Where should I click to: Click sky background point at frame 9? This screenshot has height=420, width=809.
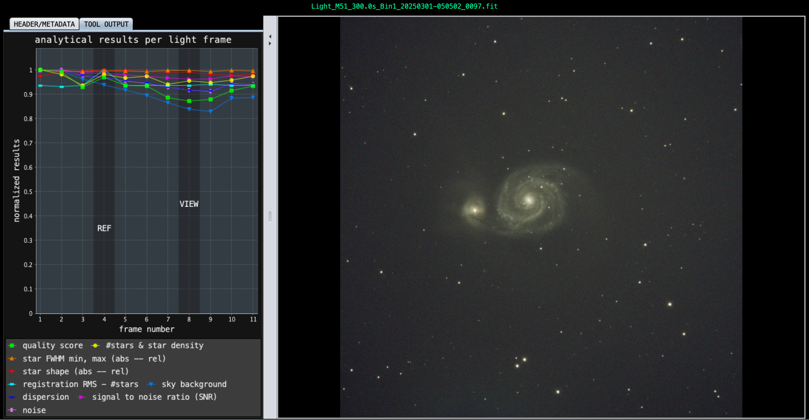tap(210, 111)
